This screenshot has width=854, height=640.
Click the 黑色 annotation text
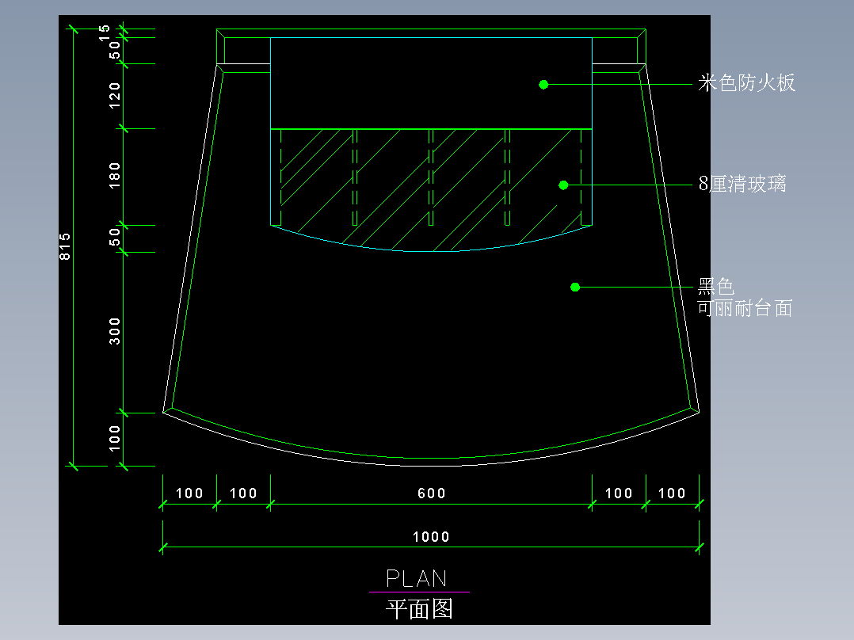715,286
